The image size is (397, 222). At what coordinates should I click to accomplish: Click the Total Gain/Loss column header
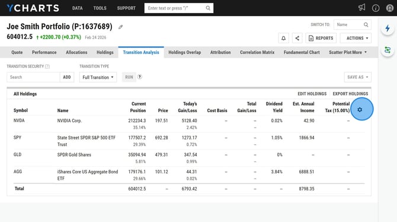click(x=247, y=107)
